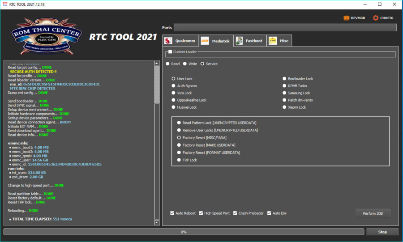Image resolution: width=403 pixels, height=242 pixels.
Task: Click the Mediatek chip icon
Action: [x=205, y=41]
